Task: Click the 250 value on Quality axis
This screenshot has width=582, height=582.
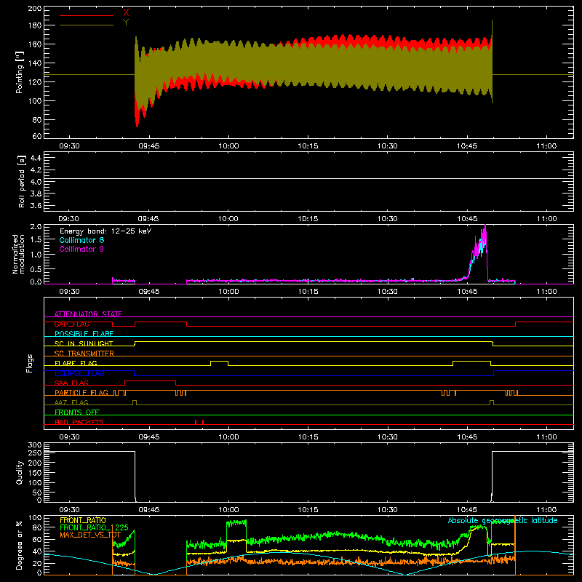Action: click(35, 453)
